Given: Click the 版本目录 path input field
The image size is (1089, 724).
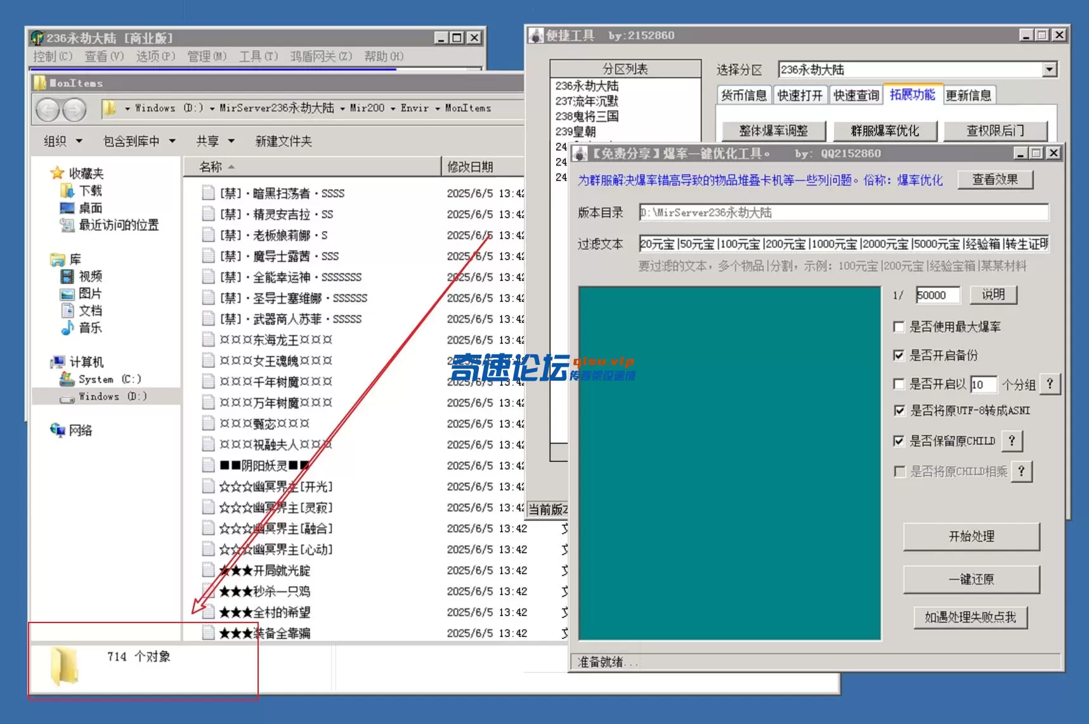Looking at the screenshot, I should pos(844,213).
